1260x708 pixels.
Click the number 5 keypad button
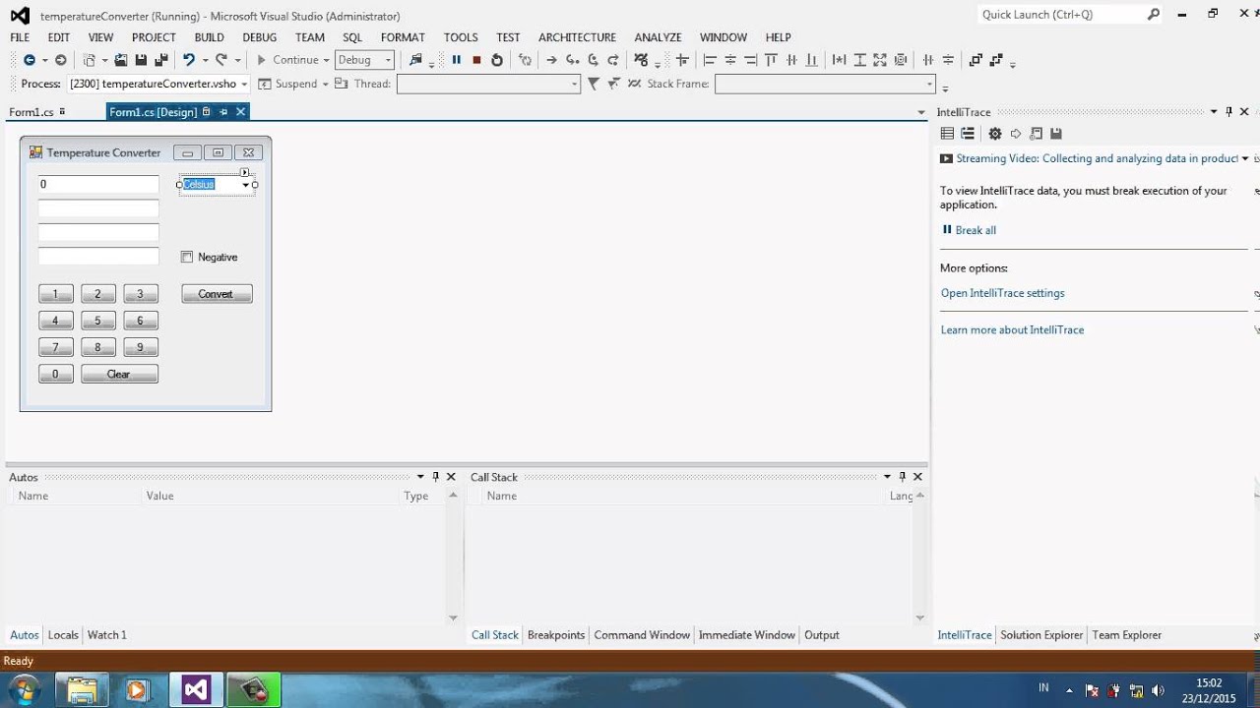coord(97,321)
